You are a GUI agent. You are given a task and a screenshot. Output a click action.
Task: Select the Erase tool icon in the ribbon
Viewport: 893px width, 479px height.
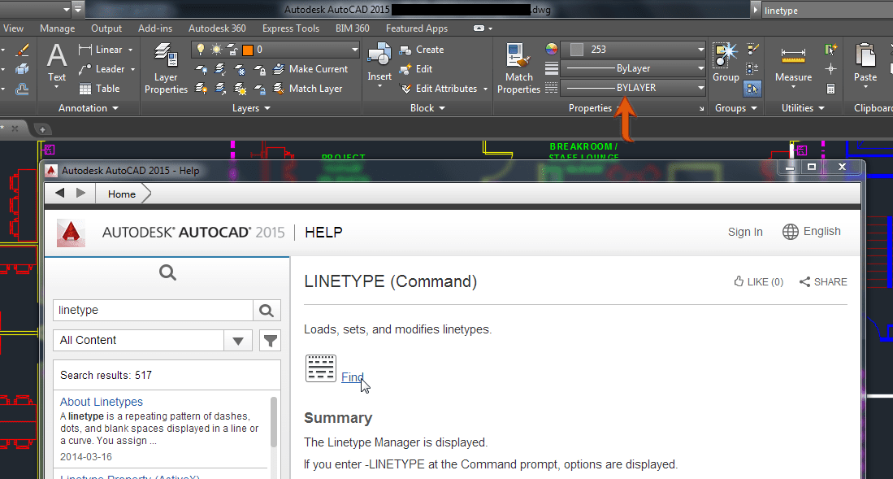coord(22,50)
